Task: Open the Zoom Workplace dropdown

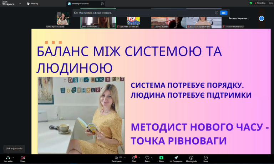Action: [20, 3]
